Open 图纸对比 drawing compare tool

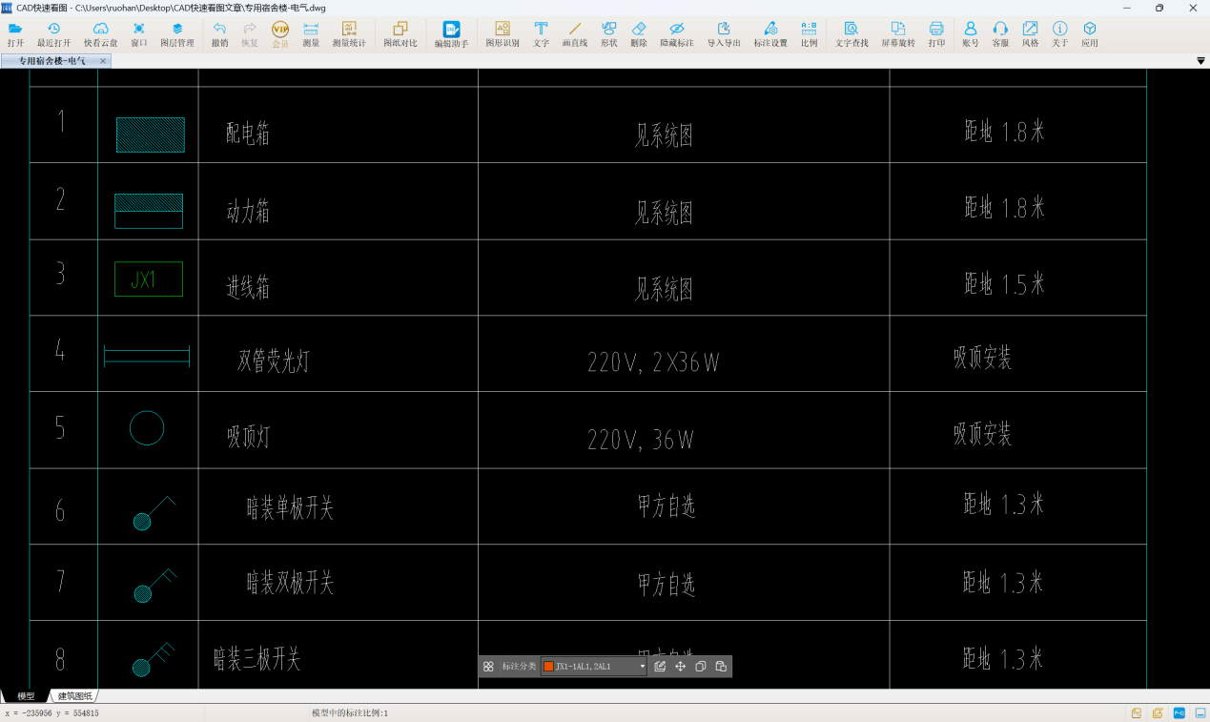(400, 34)
